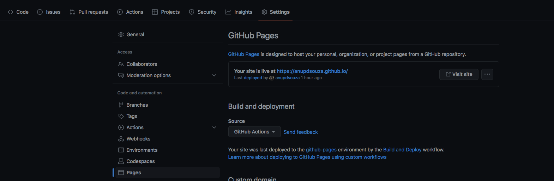Click the Environments icon in sidebar

(x=121, y=150)
